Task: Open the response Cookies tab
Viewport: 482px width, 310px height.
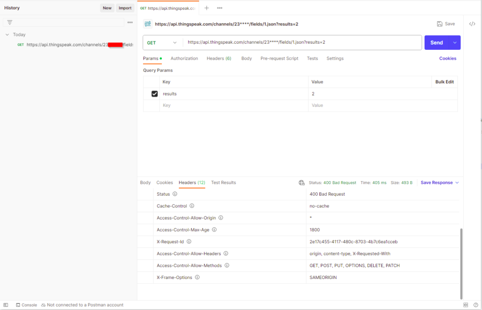Action: coord(165,183)
